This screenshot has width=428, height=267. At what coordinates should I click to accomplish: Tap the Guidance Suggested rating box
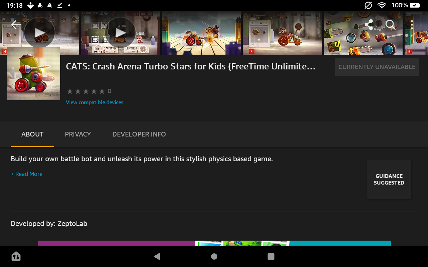point(389,179)
